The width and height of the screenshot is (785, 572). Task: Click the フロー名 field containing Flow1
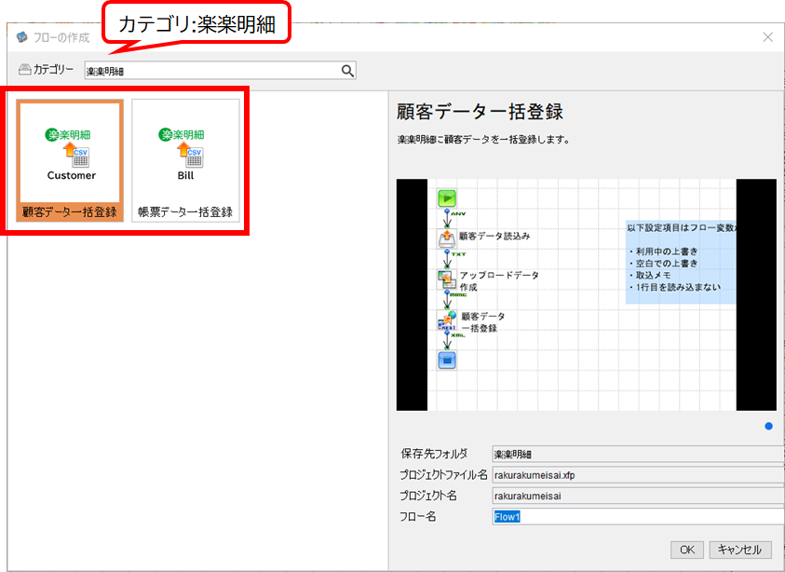click(638, 517)
